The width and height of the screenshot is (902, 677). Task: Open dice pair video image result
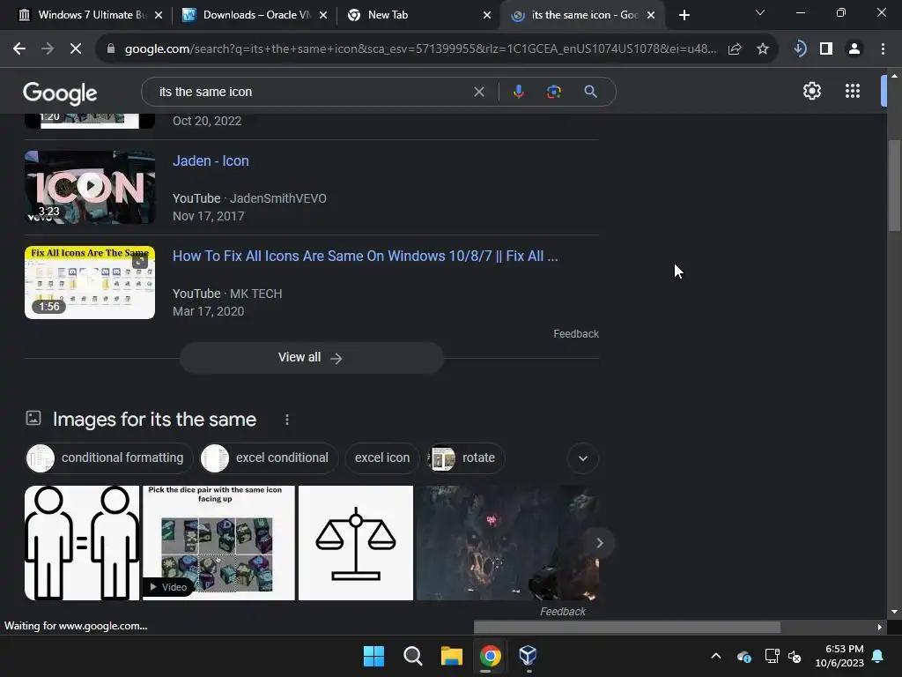218,543
